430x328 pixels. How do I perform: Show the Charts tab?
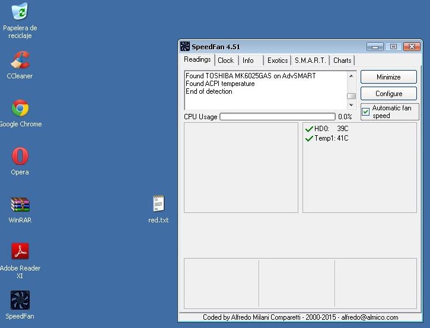(342, 60)
